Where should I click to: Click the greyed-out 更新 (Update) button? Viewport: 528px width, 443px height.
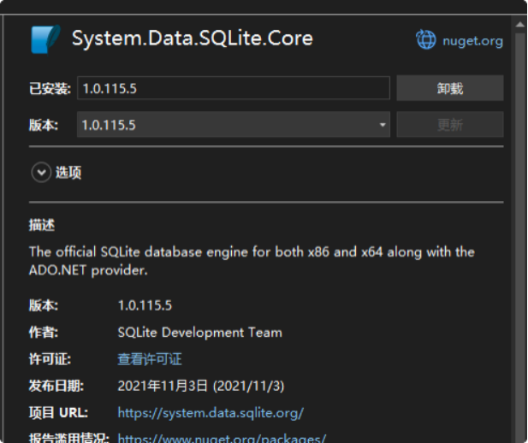pyautogui.click(x=450, y=125)
